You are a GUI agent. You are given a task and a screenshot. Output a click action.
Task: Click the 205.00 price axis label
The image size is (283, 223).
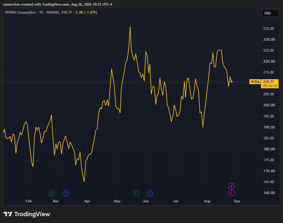pyautogui.click(x=269, y=94)
